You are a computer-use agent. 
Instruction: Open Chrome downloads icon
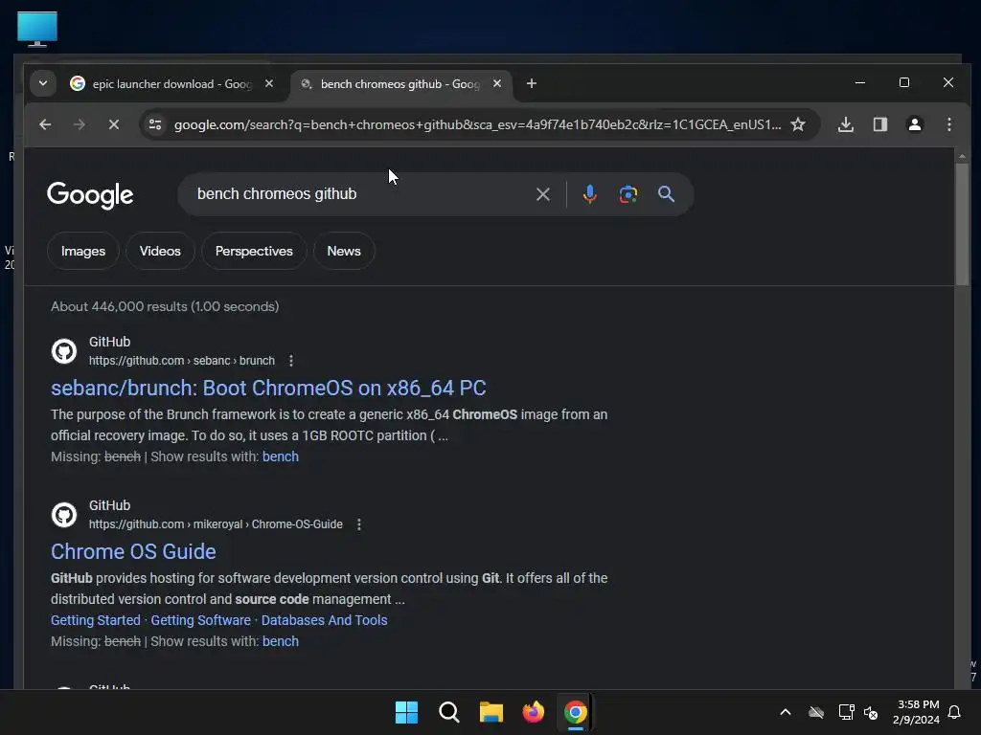845,124
